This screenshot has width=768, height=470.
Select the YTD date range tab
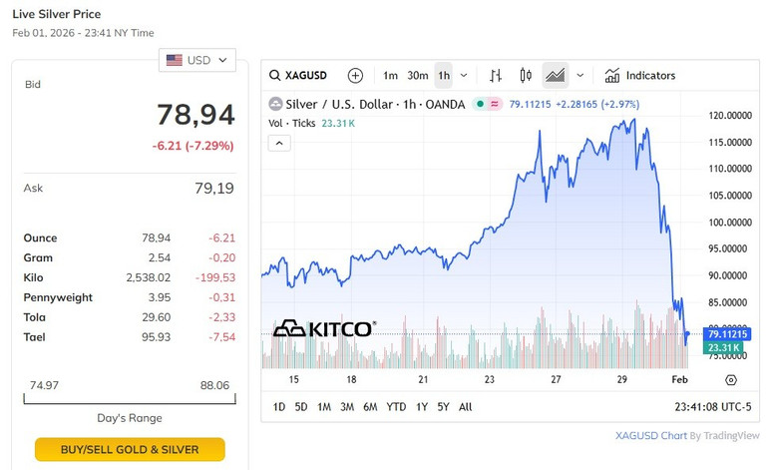[x=396, y=407]
